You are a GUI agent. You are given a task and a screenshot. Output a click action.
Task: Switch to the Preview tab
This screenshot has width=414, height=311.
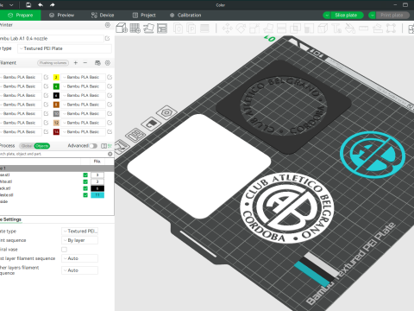tap(62, 16)
